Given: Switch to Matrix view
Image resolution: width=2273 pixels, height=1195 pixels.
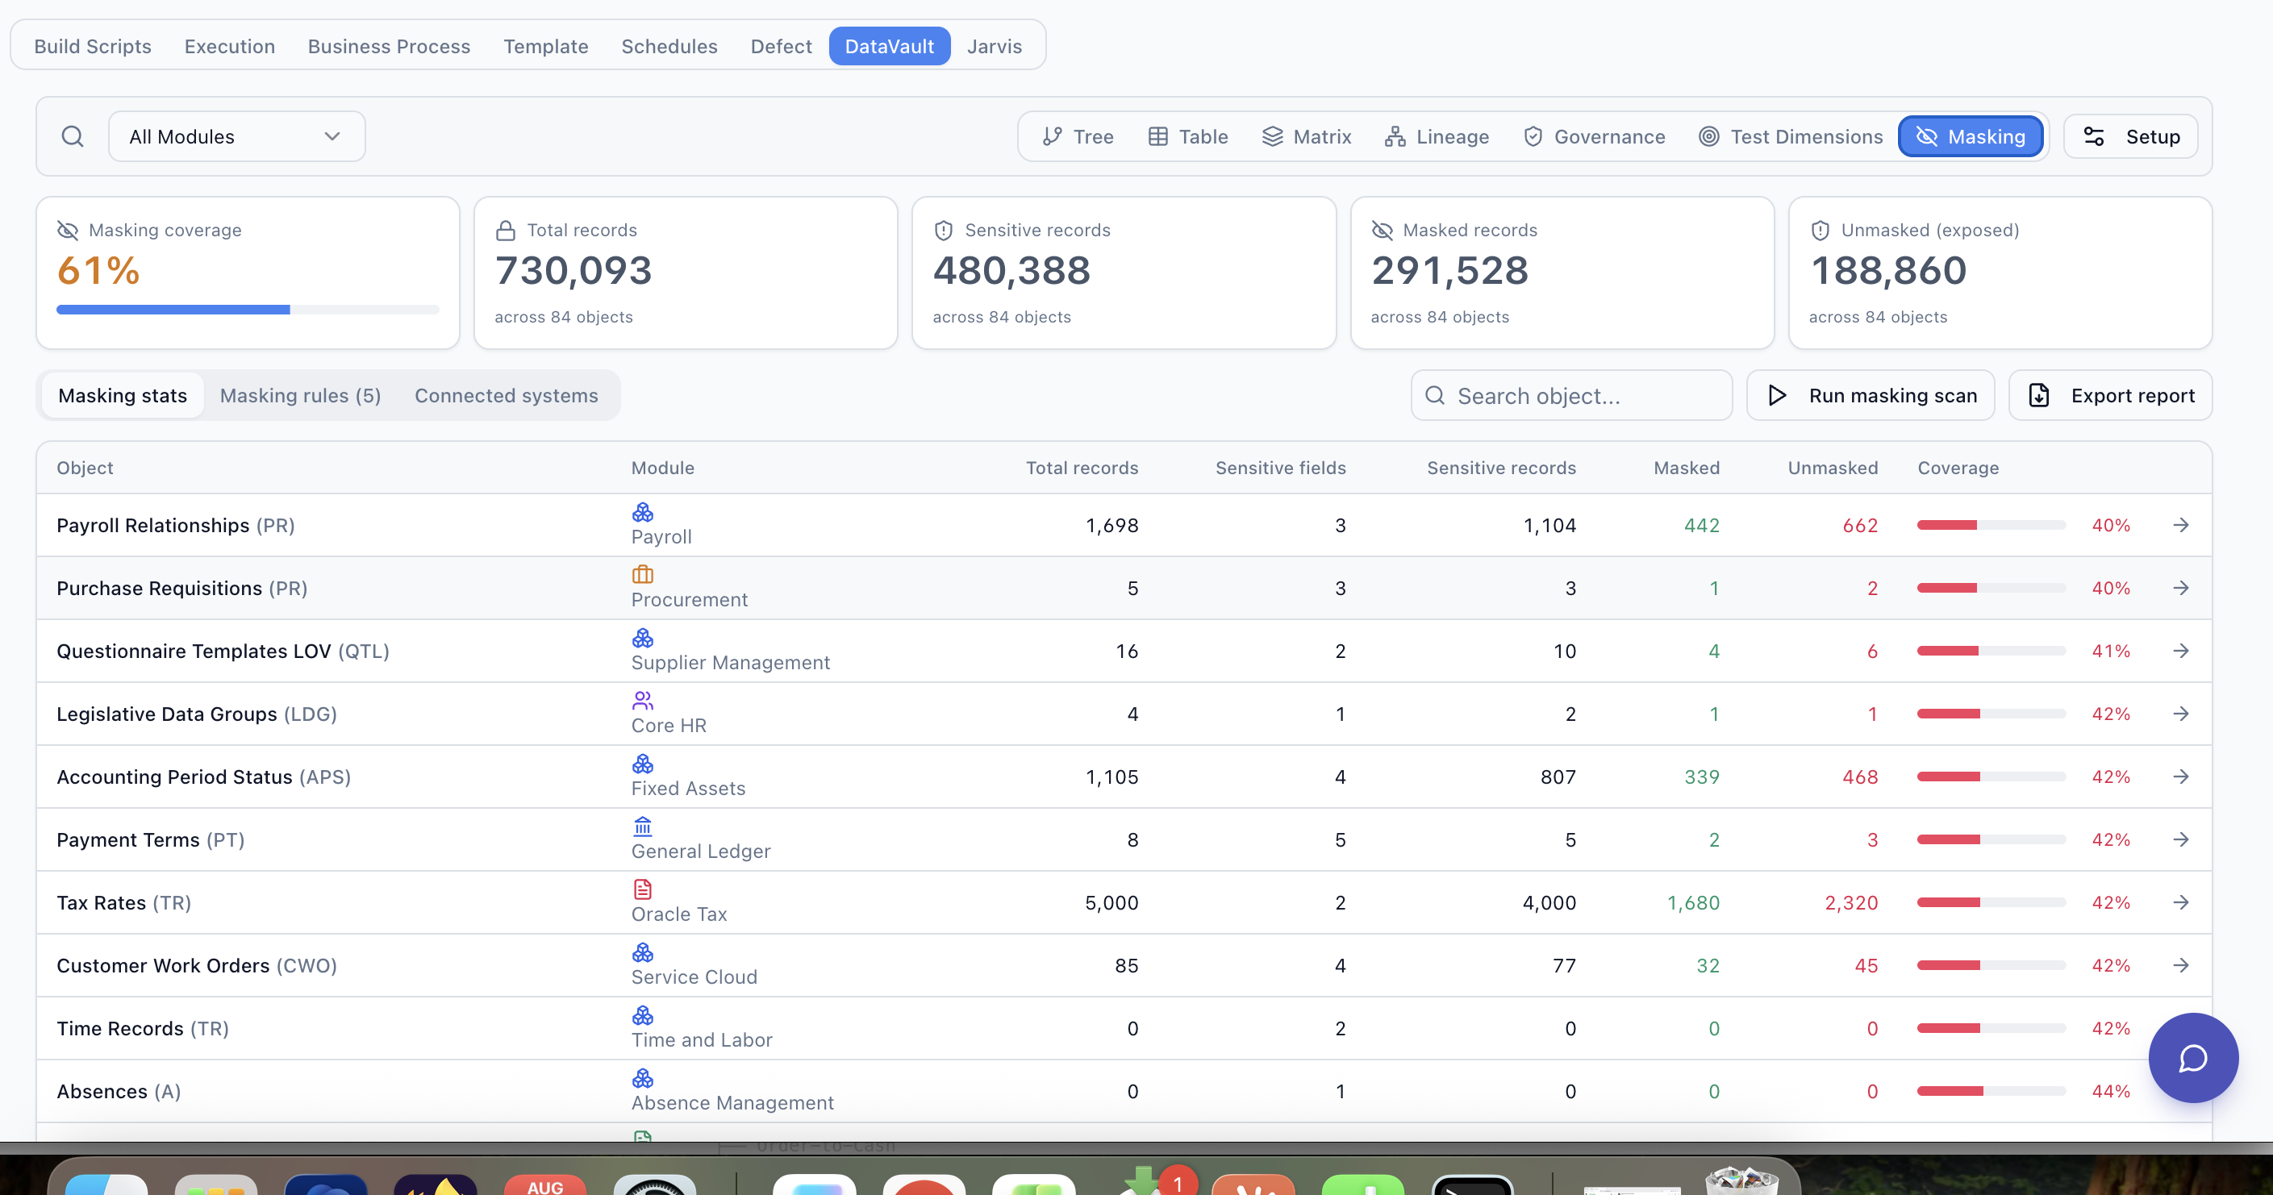Looking at the screenshot, I should (x=1306, y=137).
